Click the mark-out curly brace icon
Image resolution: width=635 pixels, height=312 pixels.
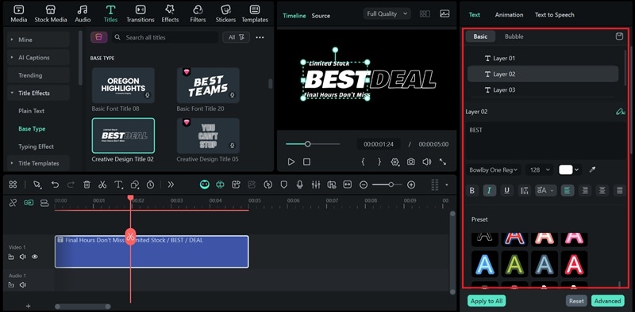(379, 162)
